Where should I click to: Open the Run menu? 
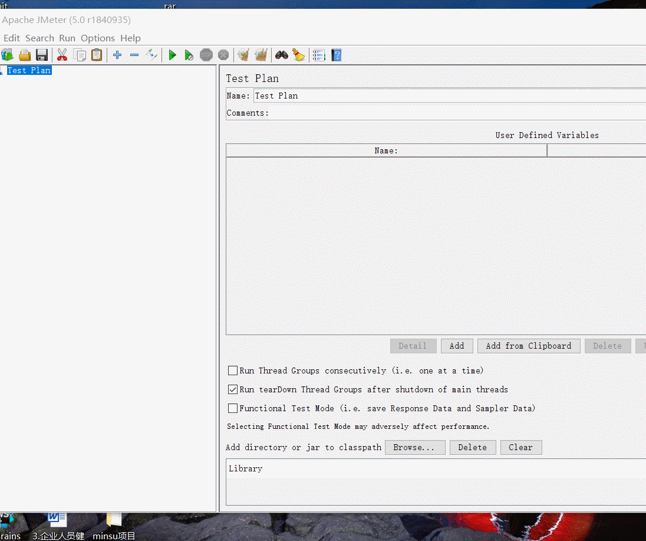(67, 38)
